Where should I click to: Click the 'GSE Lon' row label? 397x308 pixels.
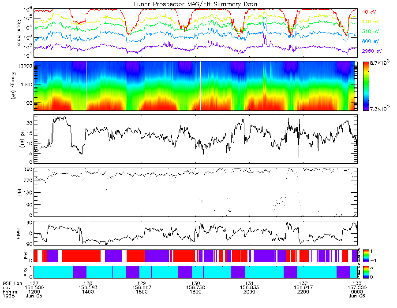point(12,283)
